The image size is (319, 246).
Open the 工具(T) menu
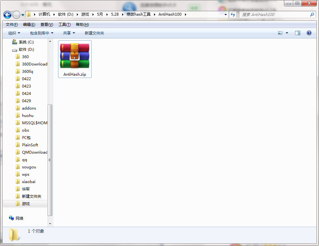(x=64, y=25)
